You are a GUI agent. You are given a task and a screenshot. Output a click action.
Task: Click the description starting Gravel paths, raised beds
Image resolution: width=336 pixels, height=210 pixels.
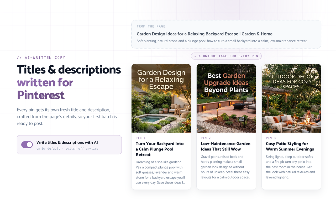click(225, 167)
